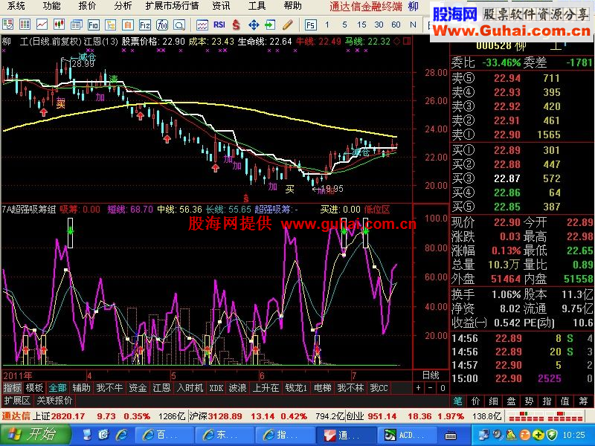This screenshot has width=595, height=446.
Task: Open the 系统 menu
Action: click(x=16, y=6)
